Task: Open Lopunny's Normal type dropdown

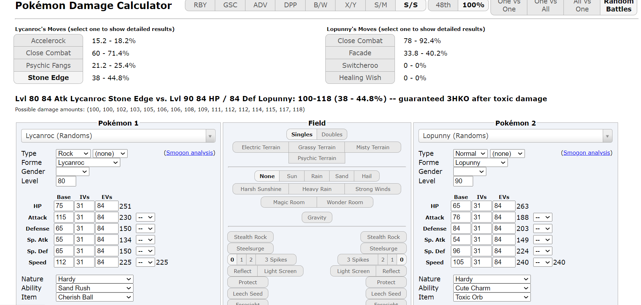Action: [471, 153]
